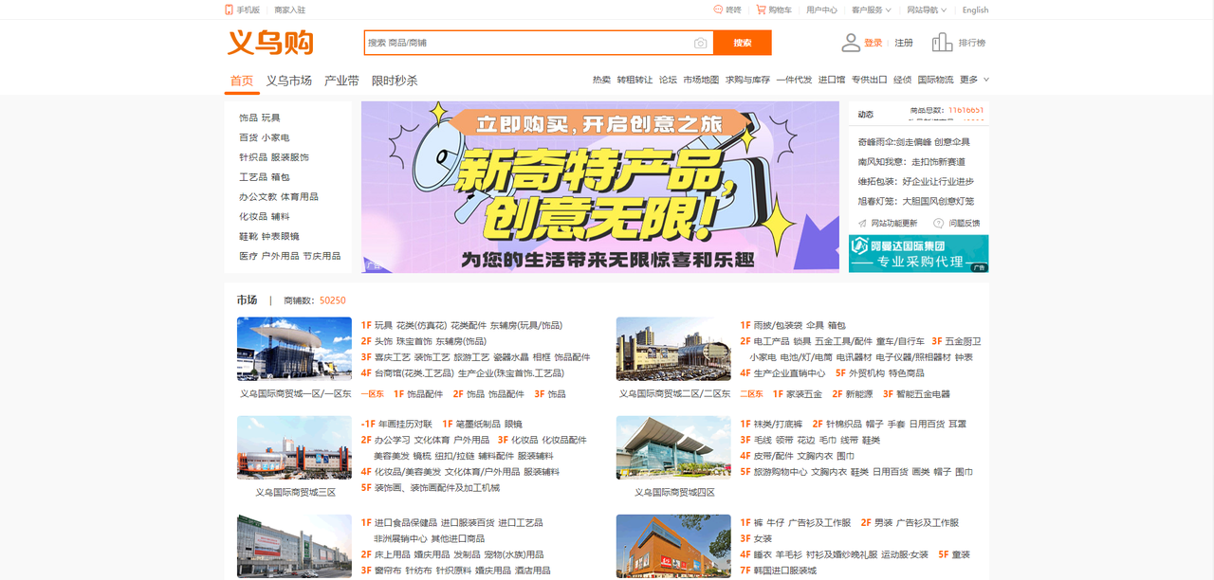
Task: Open 花类(仿真花) under district one 1F
Action: coord(421,325)
